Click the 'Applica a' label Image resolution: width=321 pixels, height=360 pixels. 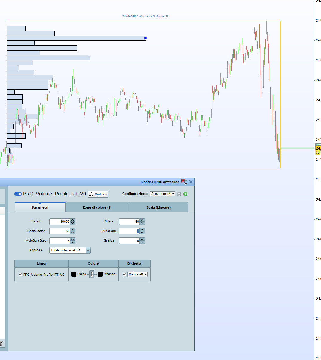tap(36, 250)
